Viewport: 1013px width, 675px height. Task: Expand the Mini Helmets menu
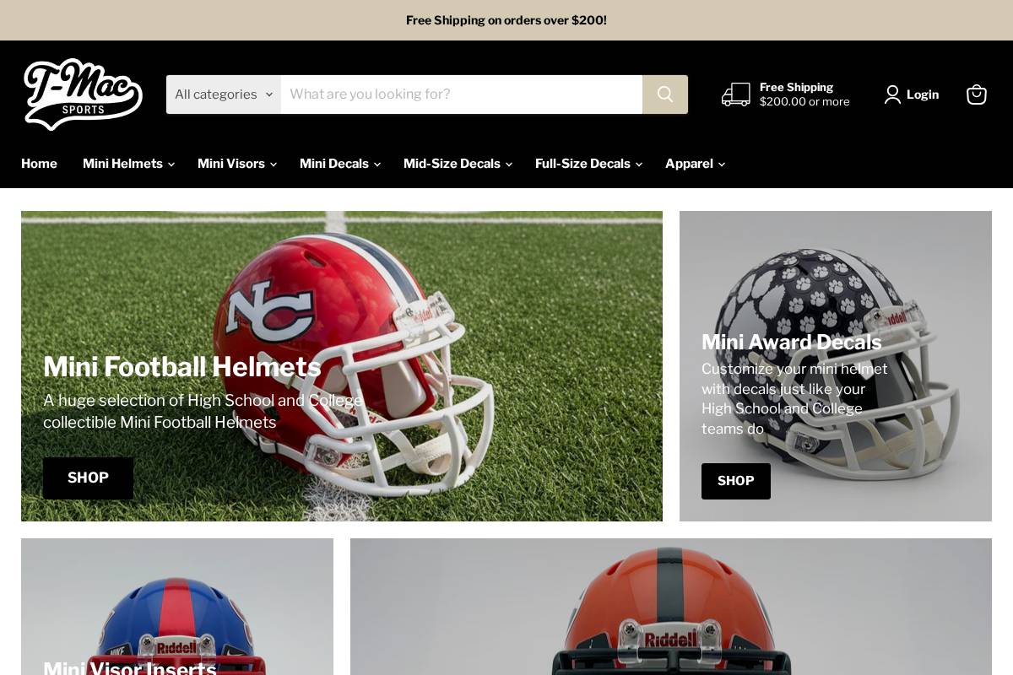pos(127,164)
